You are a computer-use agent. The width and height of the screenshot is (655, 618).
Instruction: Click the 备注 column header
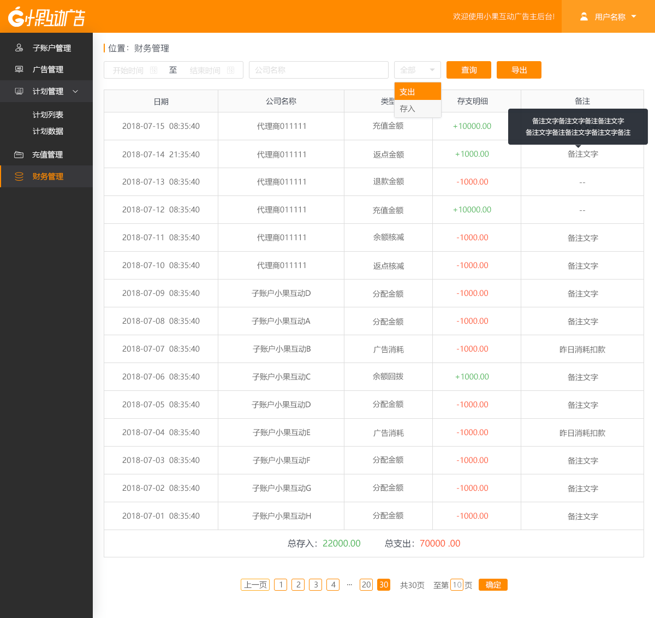[582, 101]
